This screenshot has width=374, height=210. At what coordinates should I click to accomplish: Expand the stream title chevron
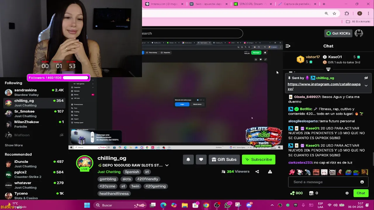pyautogui.click(x=167, y=165)
